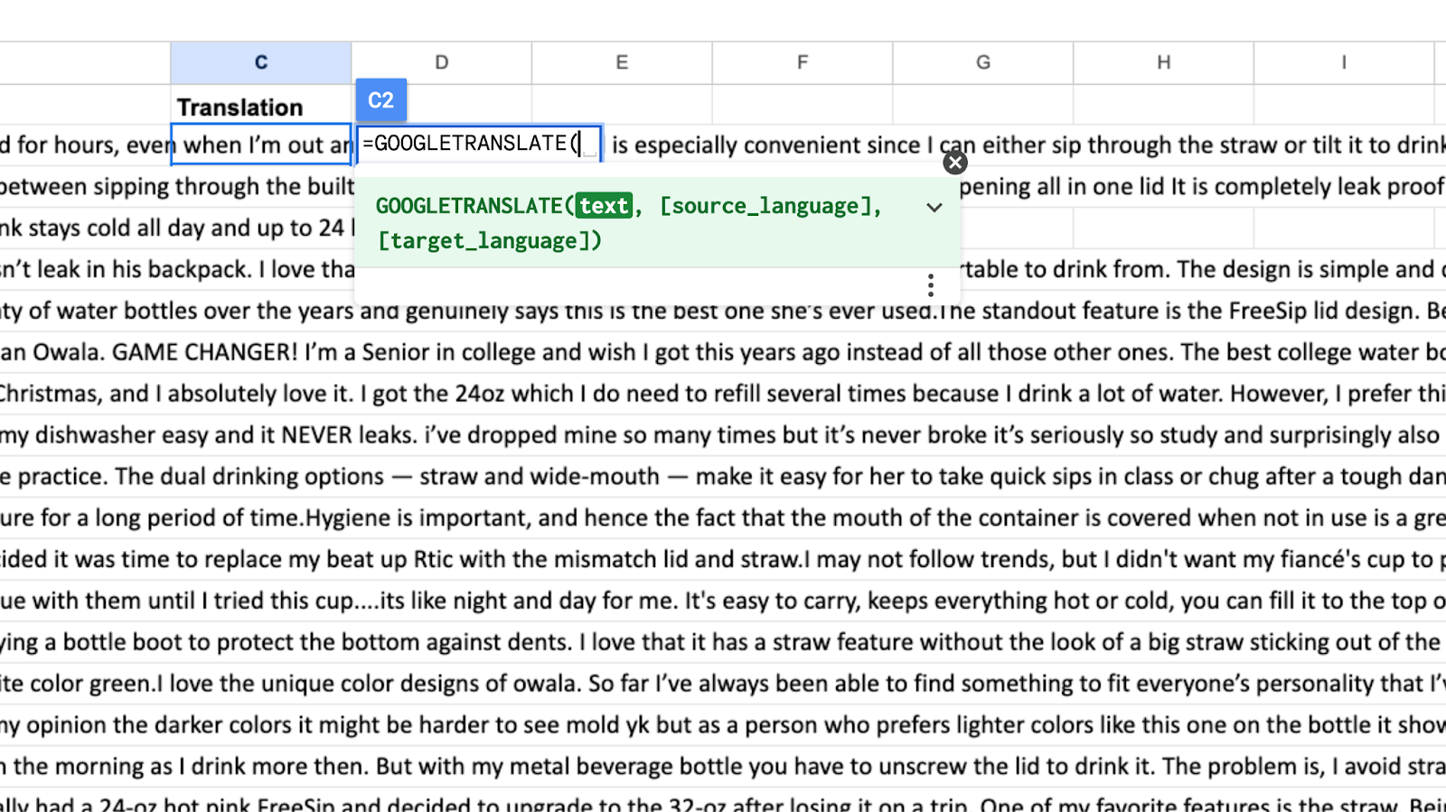This screenshot has height=812, width=1446.
Task: Select column F header
Action: 803,62
